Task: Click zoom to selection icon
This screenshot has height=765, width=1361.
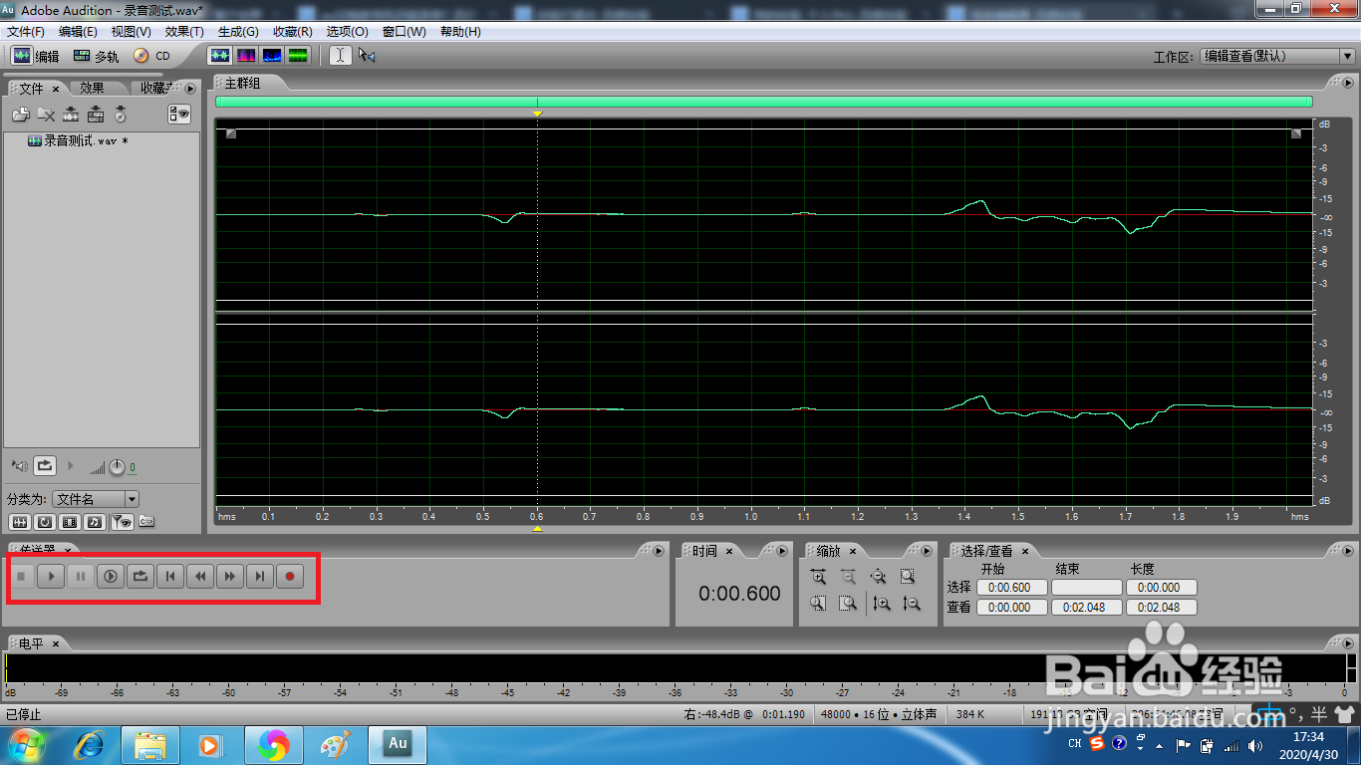Action: [x=908, y=576]
